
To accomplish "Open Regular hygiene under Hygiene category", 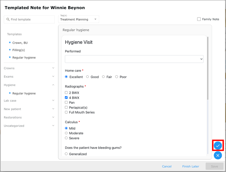I will tap(24, 93).
